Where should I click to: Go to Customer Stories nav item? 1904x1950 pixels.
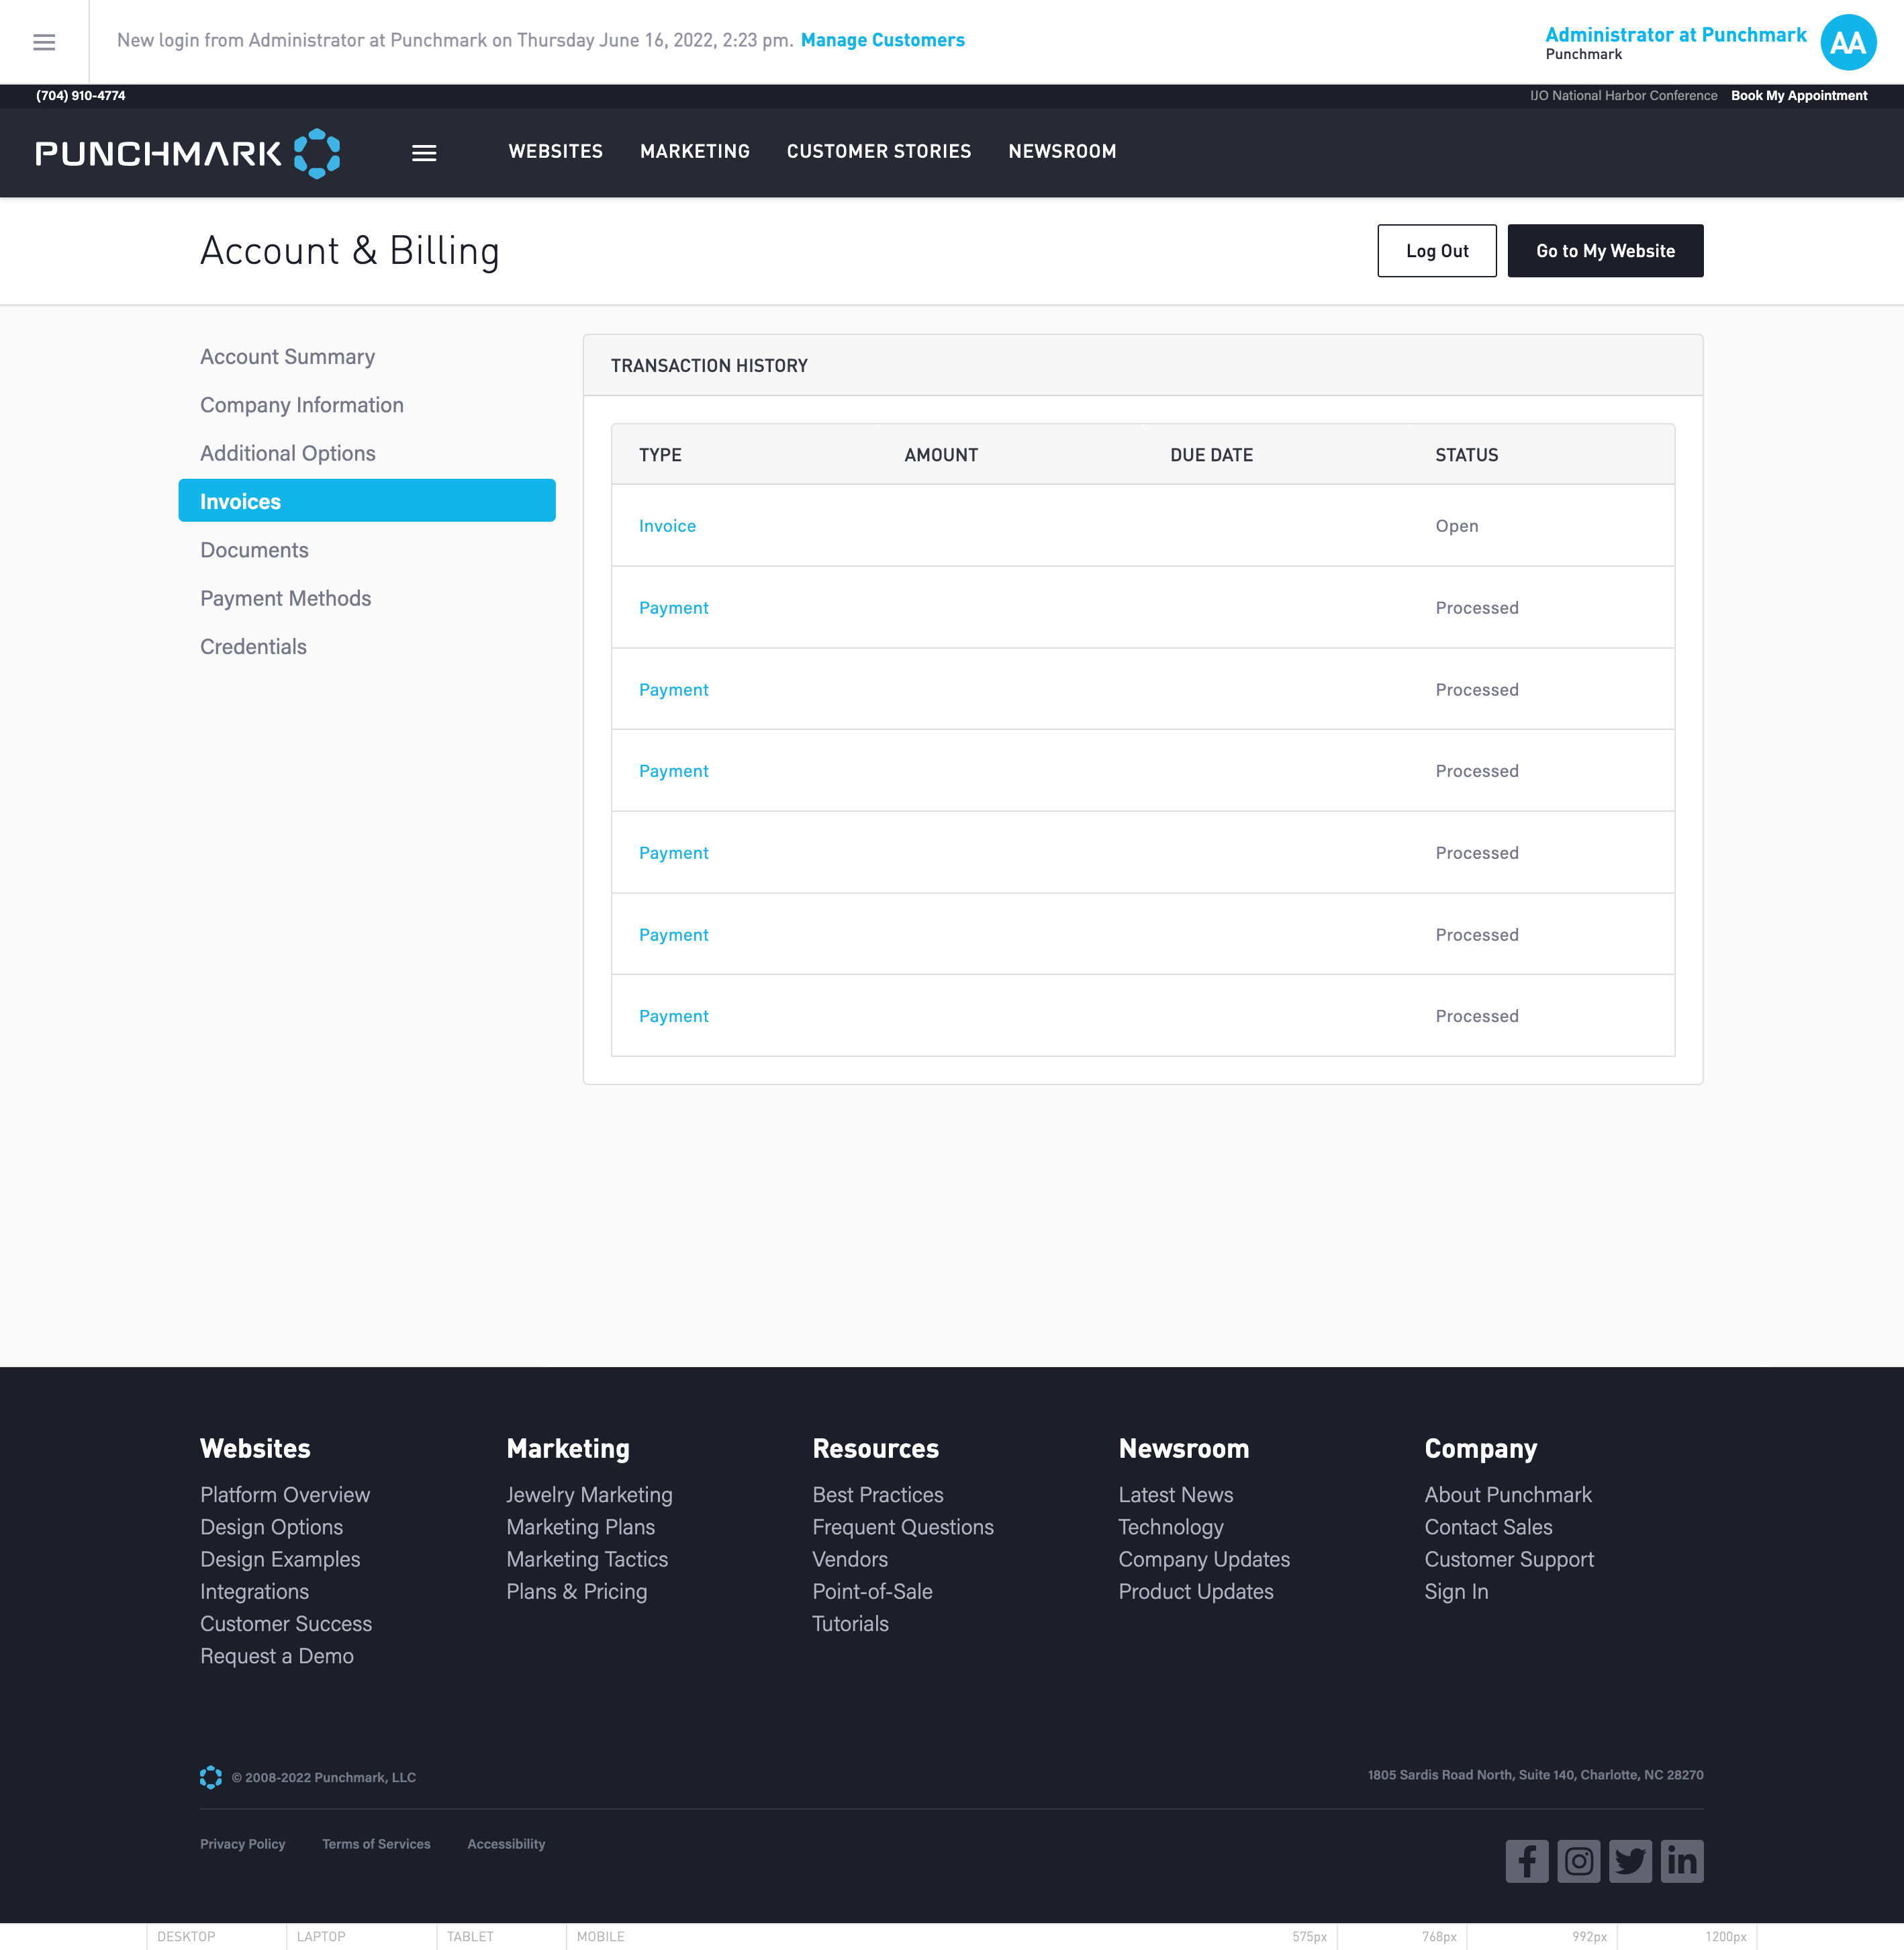pos(878,151)
